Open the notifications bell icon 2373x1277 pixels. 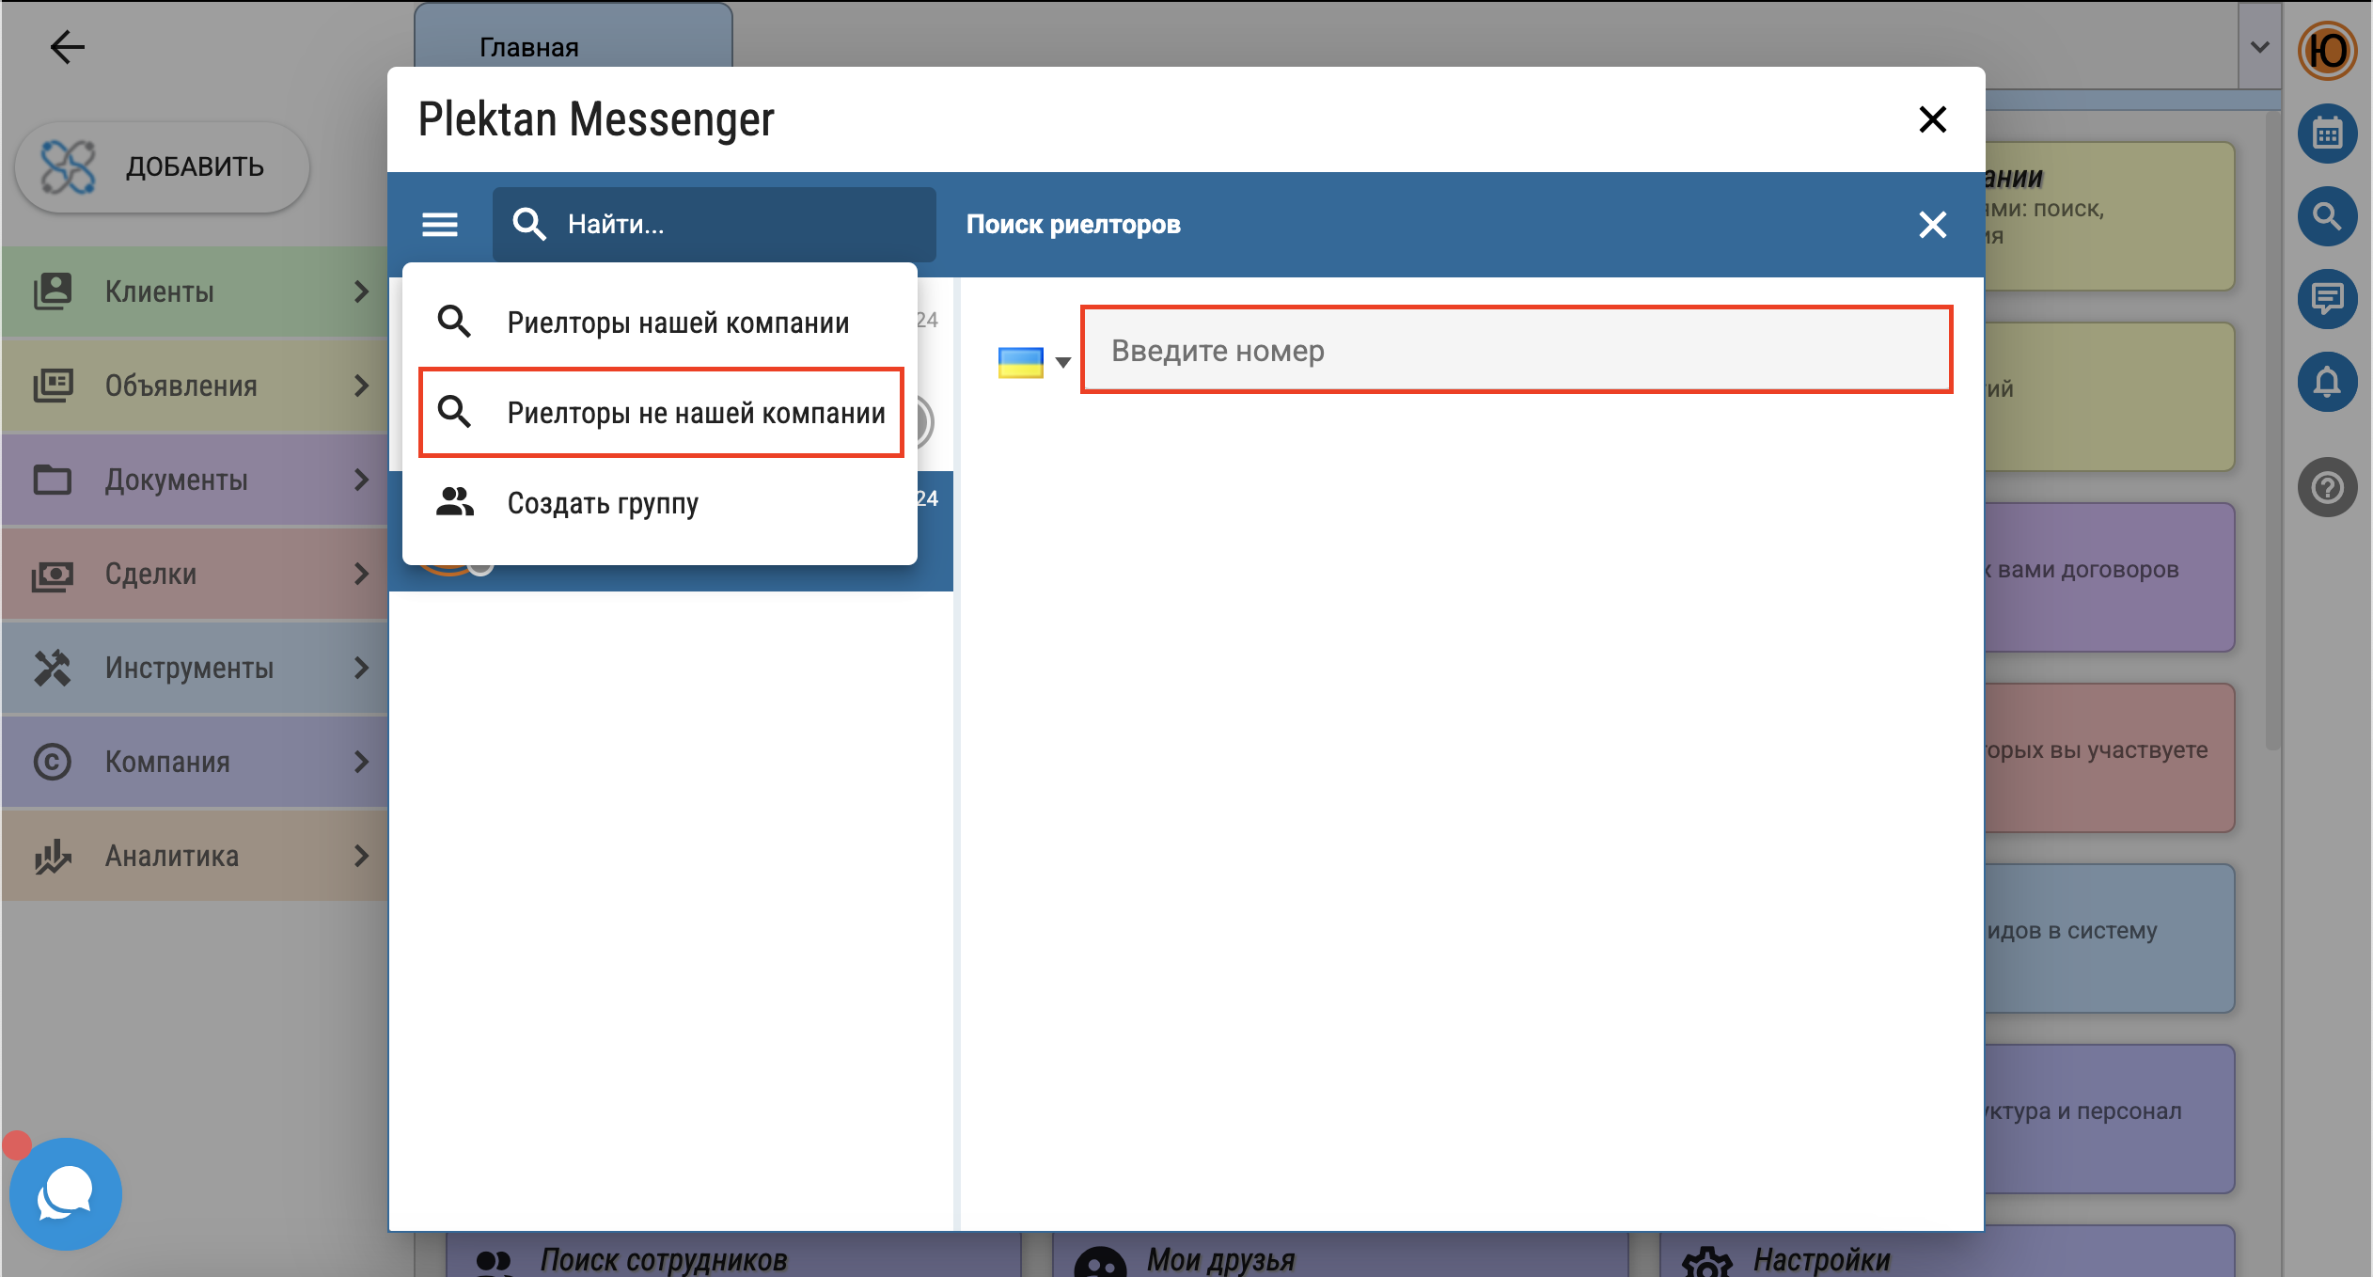(2327, 382)
